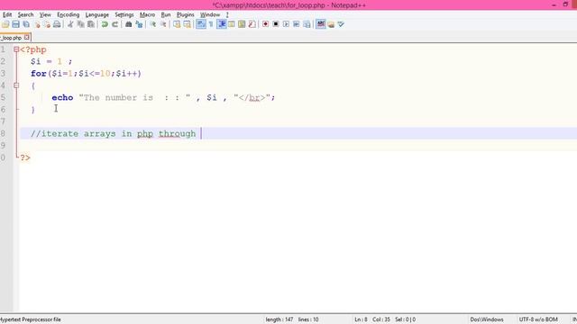Open the View menu
Image resolution: width=577 pixels, height=324 pixels.
coord(45,14)
